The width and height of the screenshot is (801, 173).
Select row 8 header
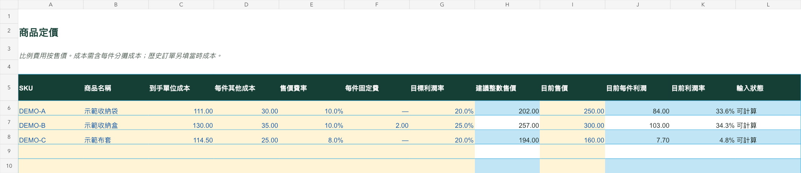9,137
